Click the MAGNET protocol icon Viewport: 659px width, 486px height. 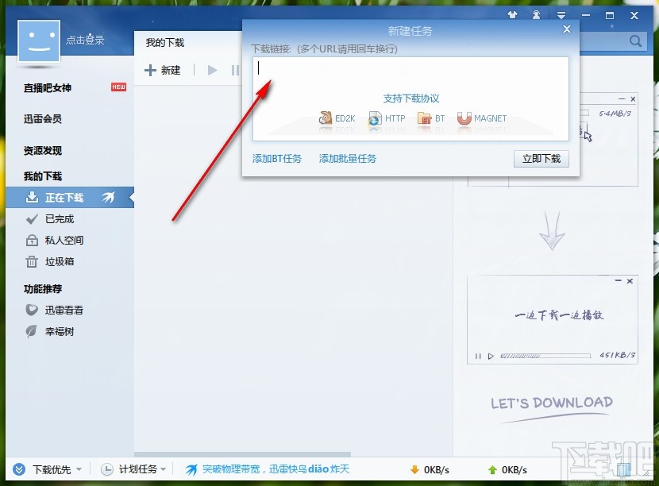pyautogui.click(x=464, y=118)
